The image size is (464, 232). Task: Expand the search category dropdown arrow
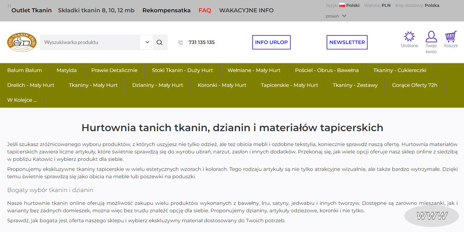147,42
